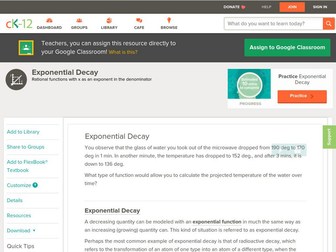
Task: Click Add to Library link
Action: pos(23,132)
